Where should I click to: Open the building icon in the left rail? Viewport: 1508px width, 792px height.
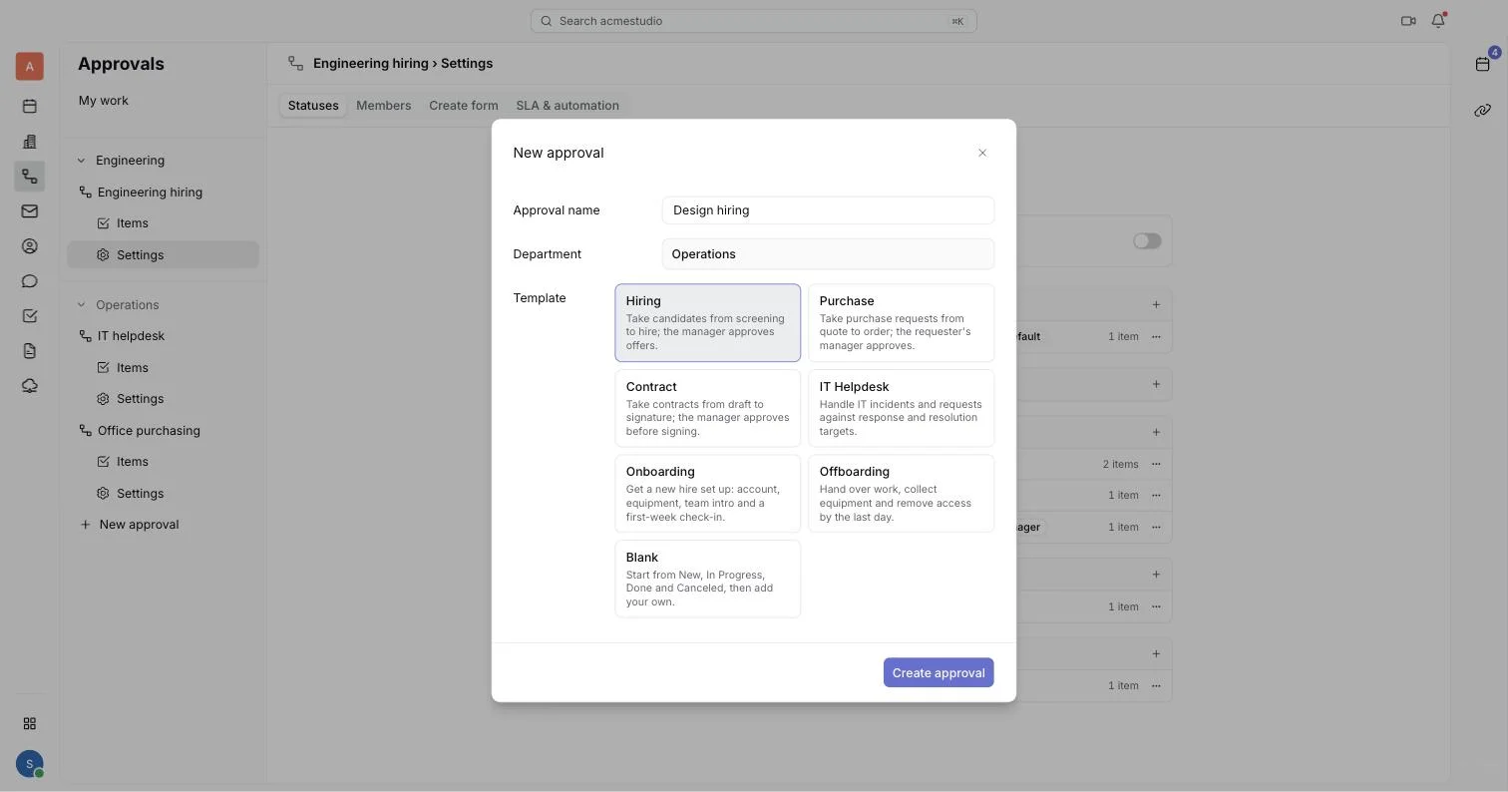(x=30, y=142)
